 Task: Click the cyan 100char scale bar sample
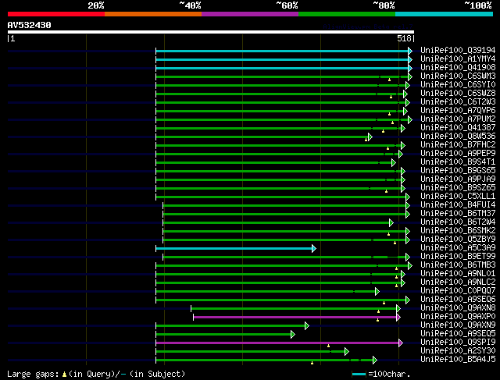[359, 374]
